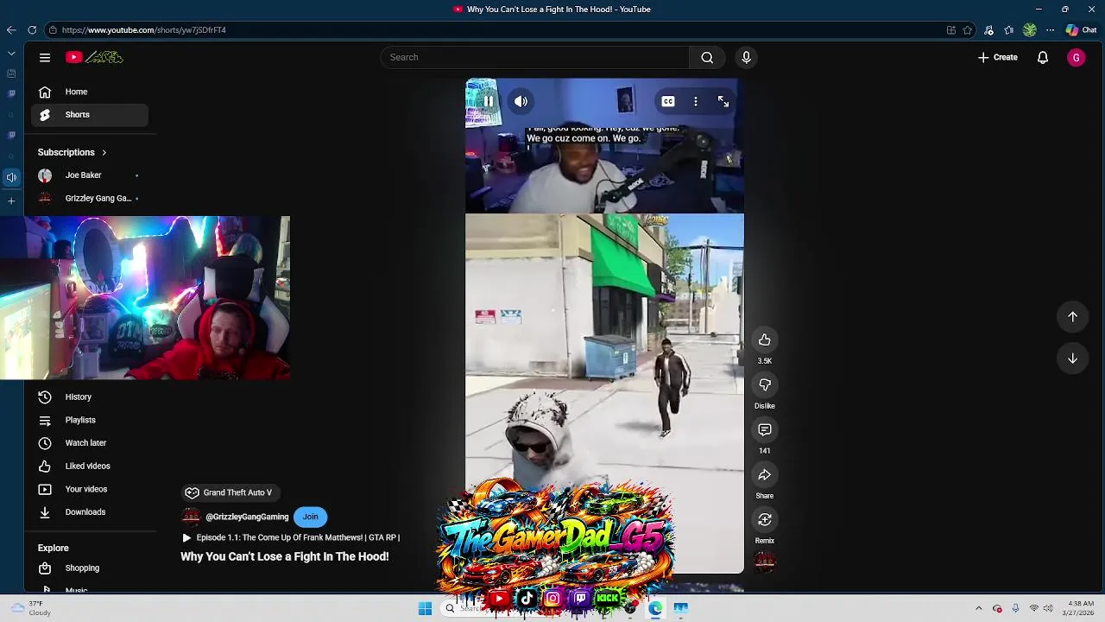This screenshot has height=622, width=1105.
Task: Reload the page in the browser
Action: (32, 29)
